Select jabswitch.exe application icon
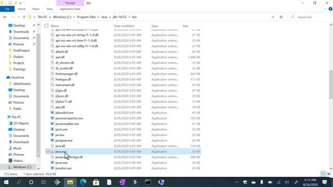333x187 pixels. (x=52, y=113)
